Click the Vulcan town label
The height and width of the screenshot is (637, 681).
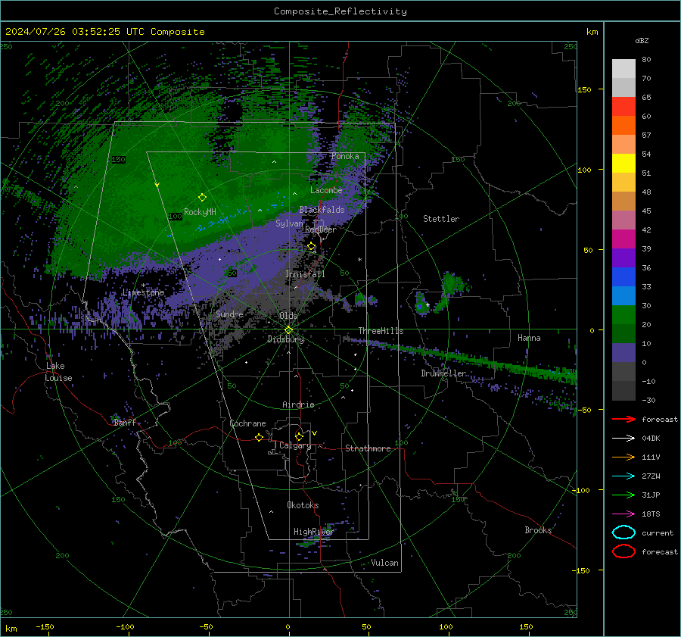click(384, 563)
